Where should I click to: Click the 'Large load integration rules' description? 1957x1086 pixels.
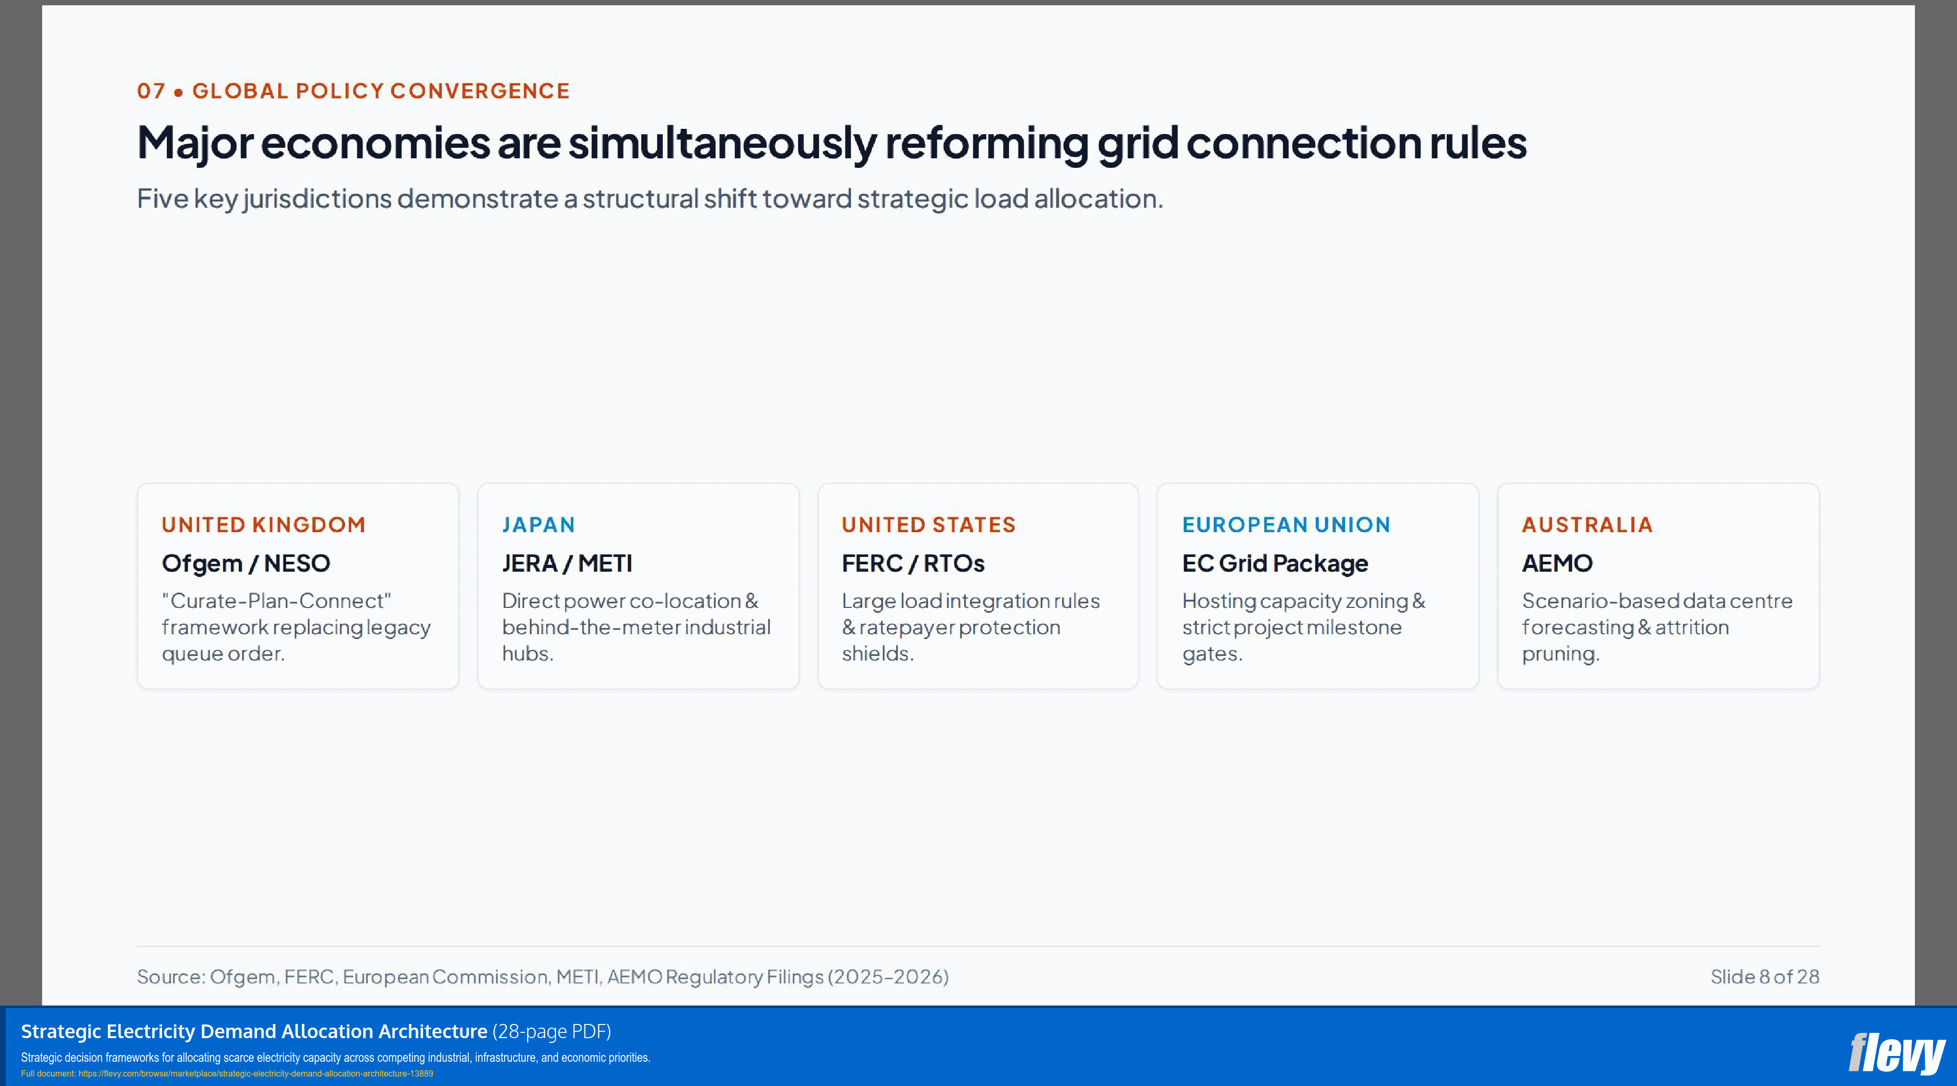click(x=971, y=627)
